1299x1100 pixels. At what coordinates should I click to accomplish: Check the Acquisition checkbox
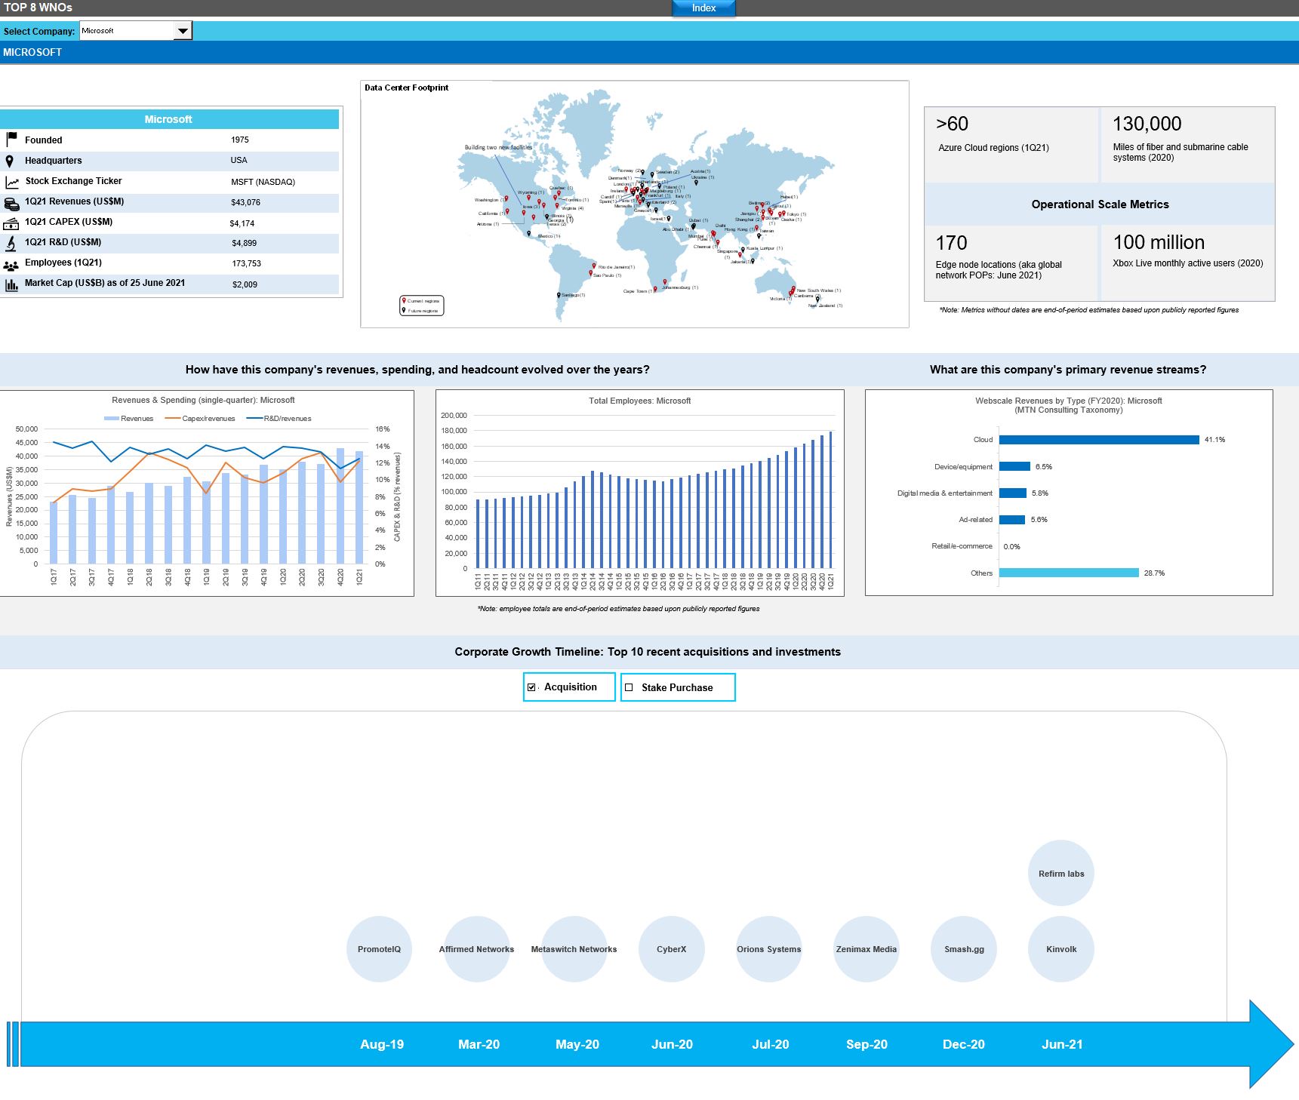[x=531, y=687]
